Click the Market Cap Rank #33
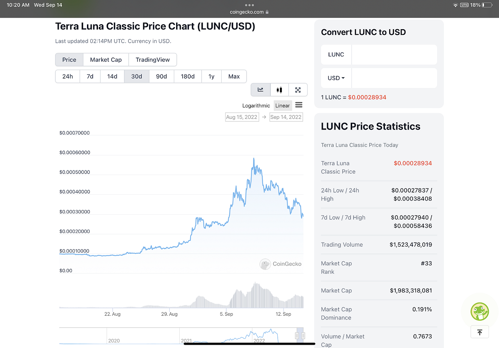This screenshot has width=499, height=348. pyautogui.click(x=426, y=264)
